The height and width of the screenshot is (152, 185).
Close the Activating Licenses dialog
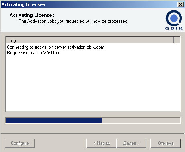click(181, 4)
